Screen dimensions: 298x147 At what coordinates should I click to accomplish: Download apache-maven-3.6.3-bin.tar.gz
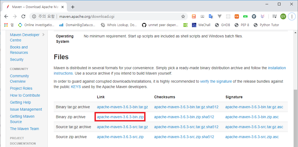[x=122, y=107]
